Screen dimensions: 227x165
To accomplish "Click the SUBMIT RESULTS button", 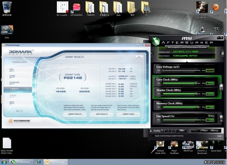I will (x=75, y=114).
